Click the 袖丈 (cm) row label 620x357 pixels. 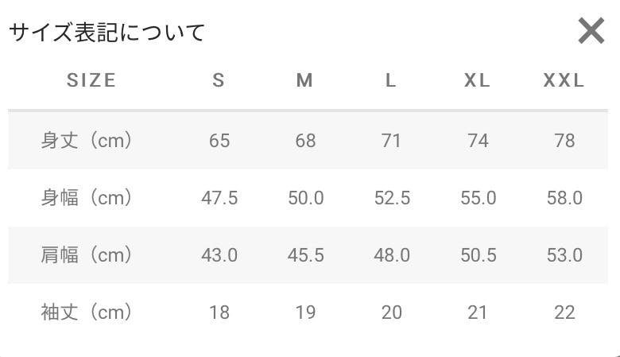click(x=87, y=312)
